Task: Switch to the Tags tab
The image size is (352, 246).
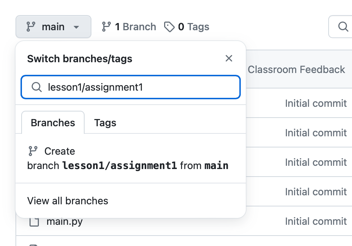Action: tap(105, 123)
